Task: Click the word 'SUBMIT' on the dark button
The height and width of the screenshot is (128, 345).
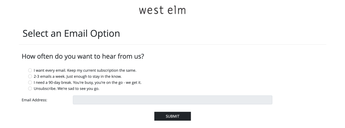Action: tap(172, 116)
